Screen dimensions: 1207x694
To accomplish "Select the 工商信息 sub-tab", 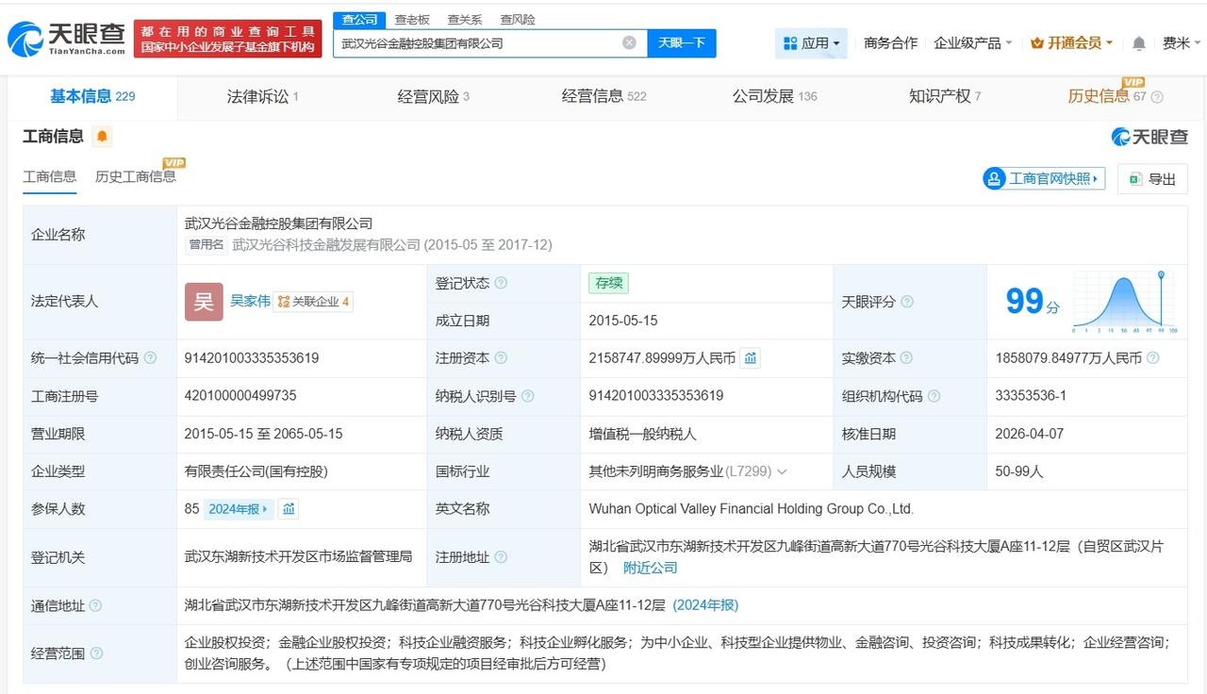I will [50, 177].
